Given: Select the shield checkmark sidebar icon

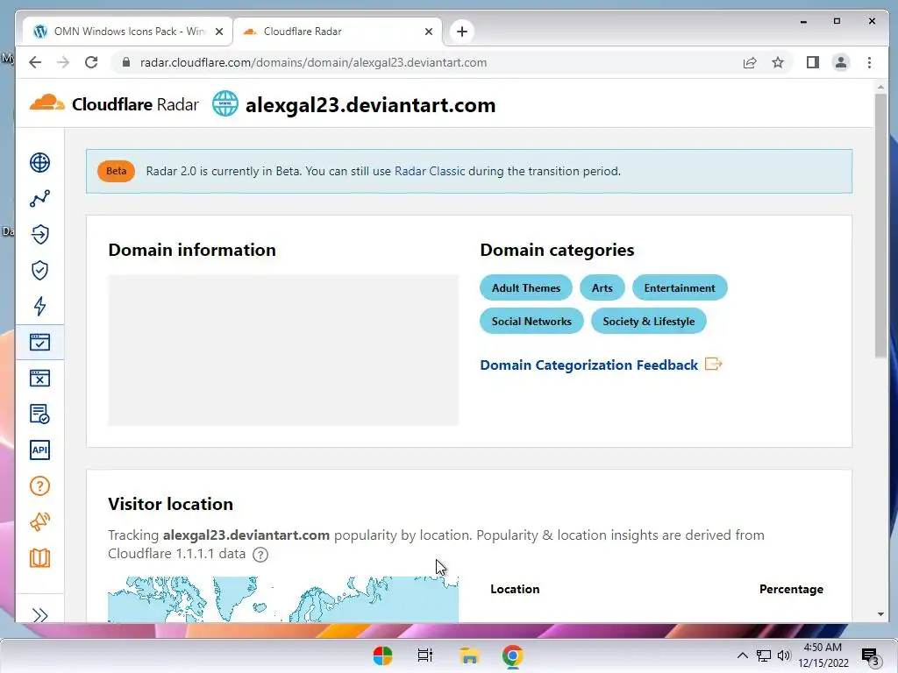Looking at the screenshot, I should (39, 271).
